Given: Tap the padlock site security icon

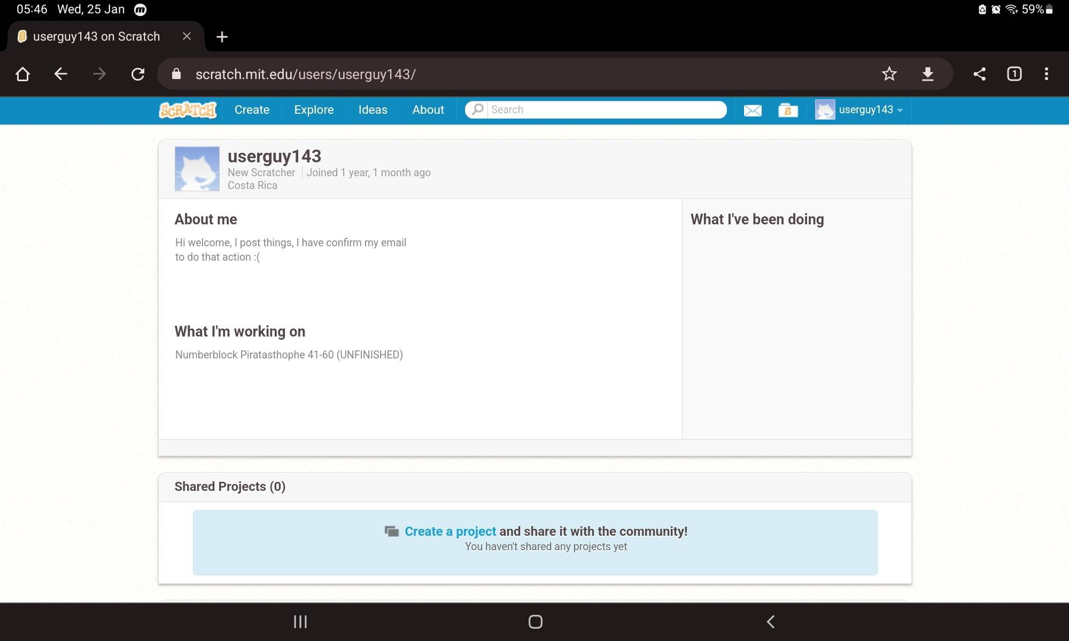Looking at the screenshot, I should (176, 74).
